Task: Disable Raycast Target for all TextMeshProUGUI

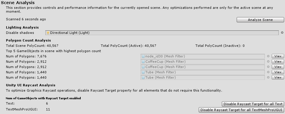Action: (241, 110)
